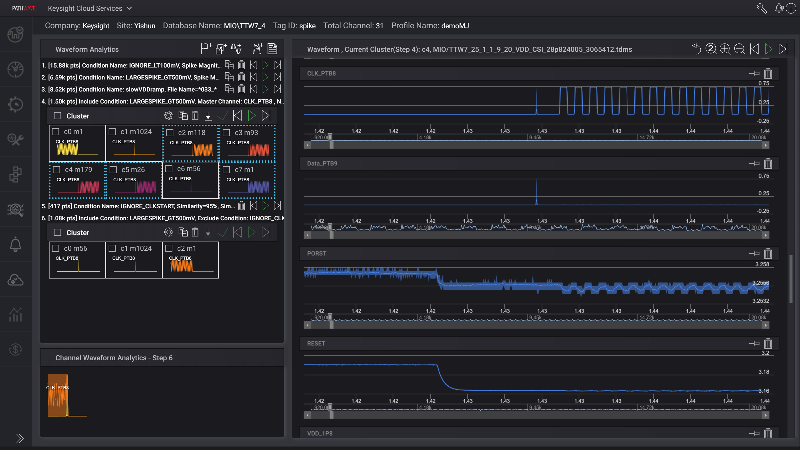The height and width of the screenshot is (450, 800).
Task: Open the Cluster settings gear
Action: 169,115
